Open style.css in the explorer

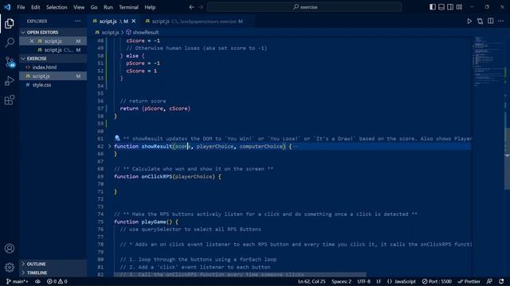[x=53, y=85]
